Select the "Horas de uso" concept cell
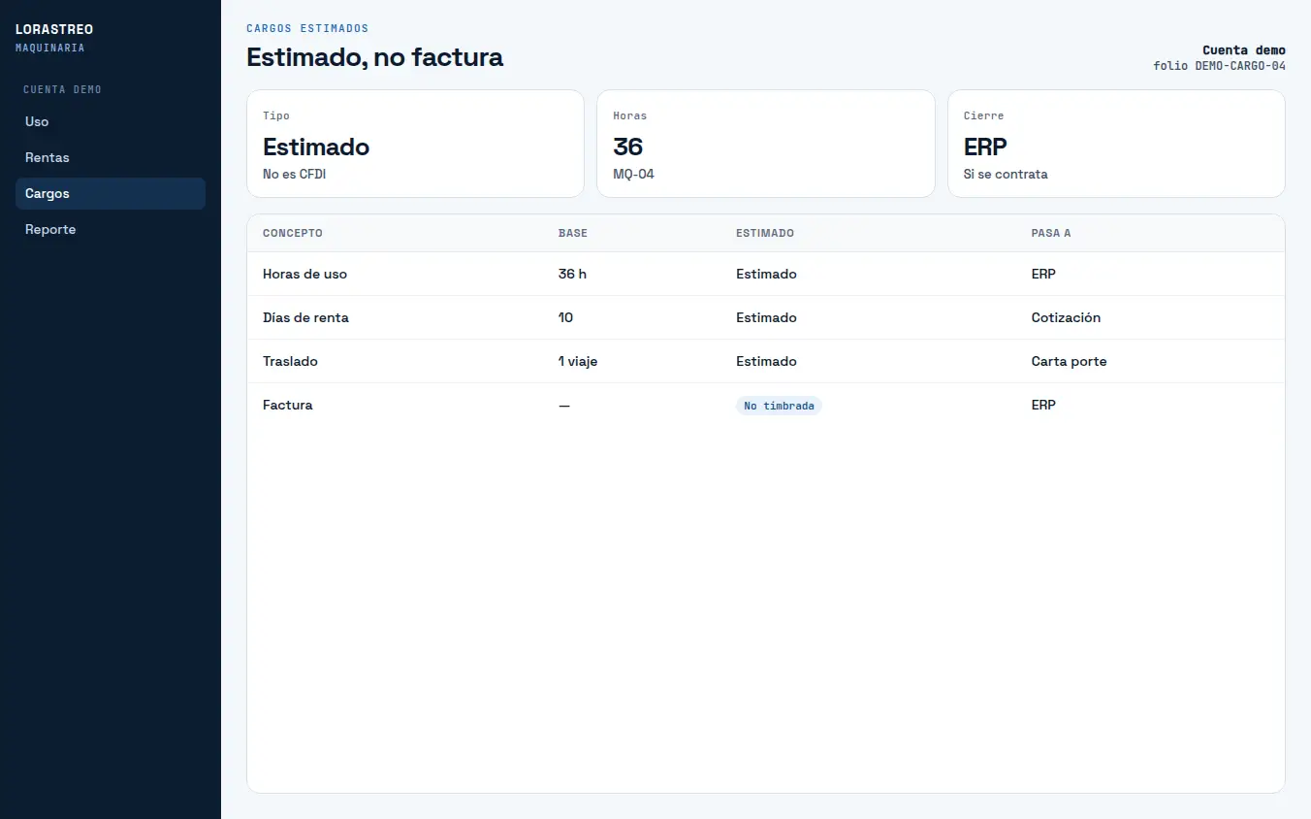 (x=304, y=275)
